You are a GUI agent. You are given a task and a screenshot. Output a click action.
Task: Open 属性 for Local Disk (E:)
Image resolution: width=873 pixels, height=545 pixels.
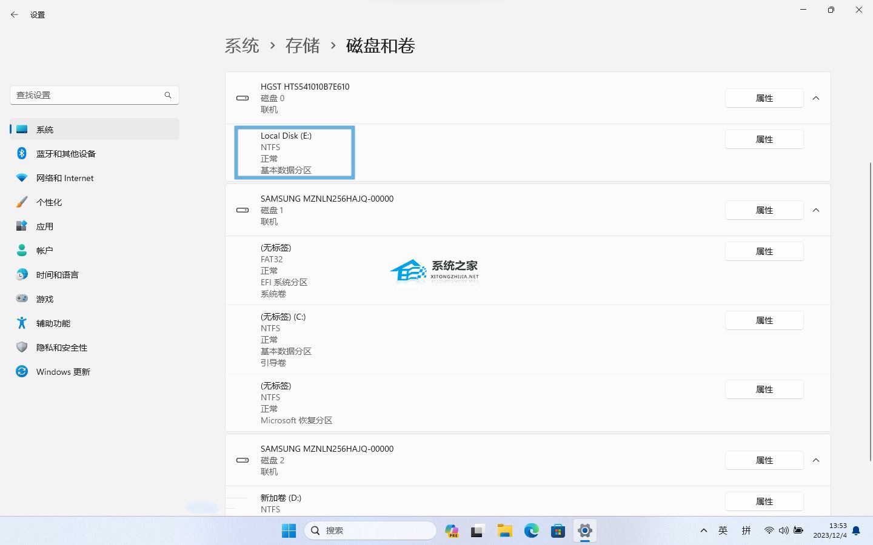point(764,139)
